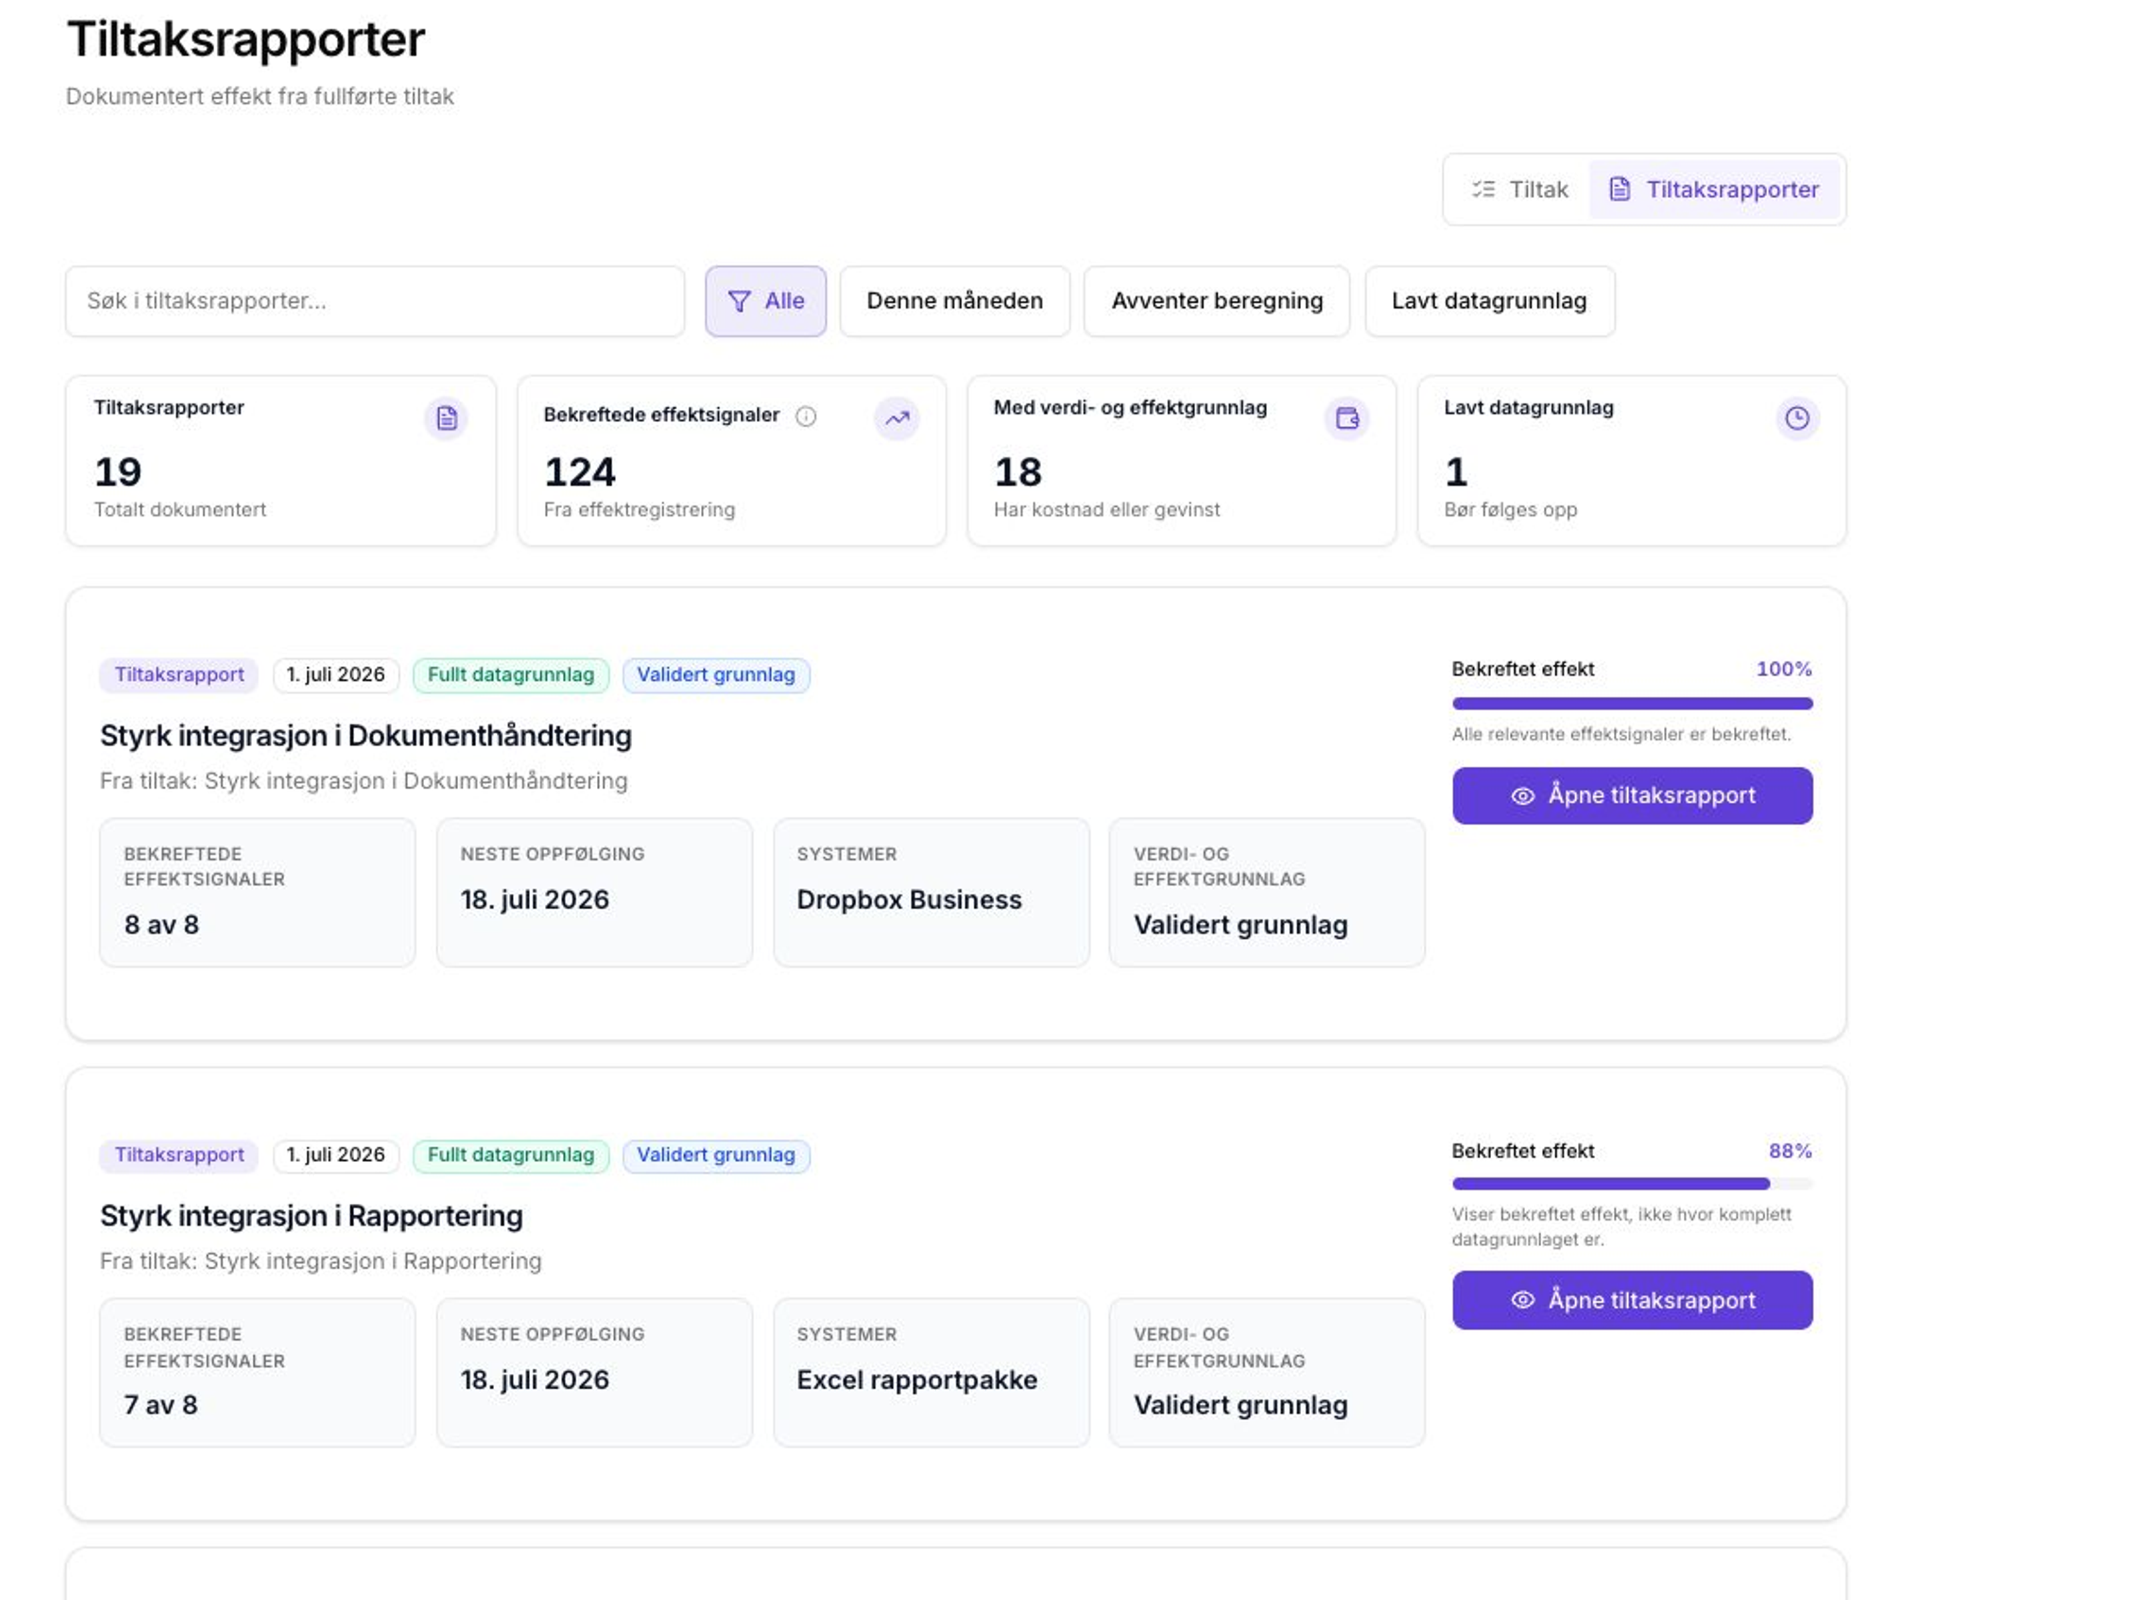Screen dimensions: 2134x1600
Task: Click Neste oppfølging date on Rapportering card
Action: pyautogui.click(x=536, y=1380)
